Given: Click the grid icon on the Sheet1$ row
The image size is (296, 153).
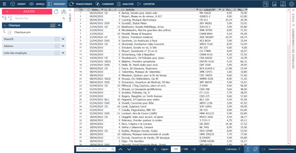Looking at the screenshot, I should (57, 39).
